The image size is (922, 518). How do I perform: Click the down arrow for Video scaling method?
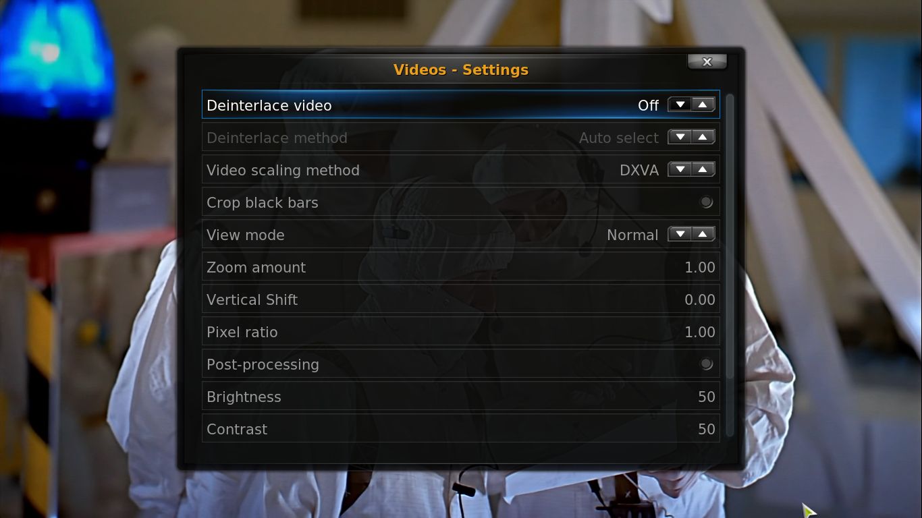[x=680, y=169]
